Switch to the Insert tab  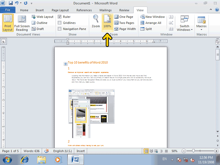[40, 10]
